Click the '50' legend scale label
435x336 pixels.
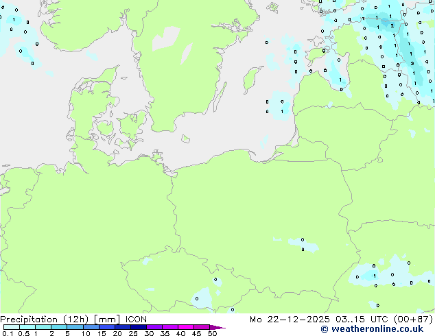point(212,333)
